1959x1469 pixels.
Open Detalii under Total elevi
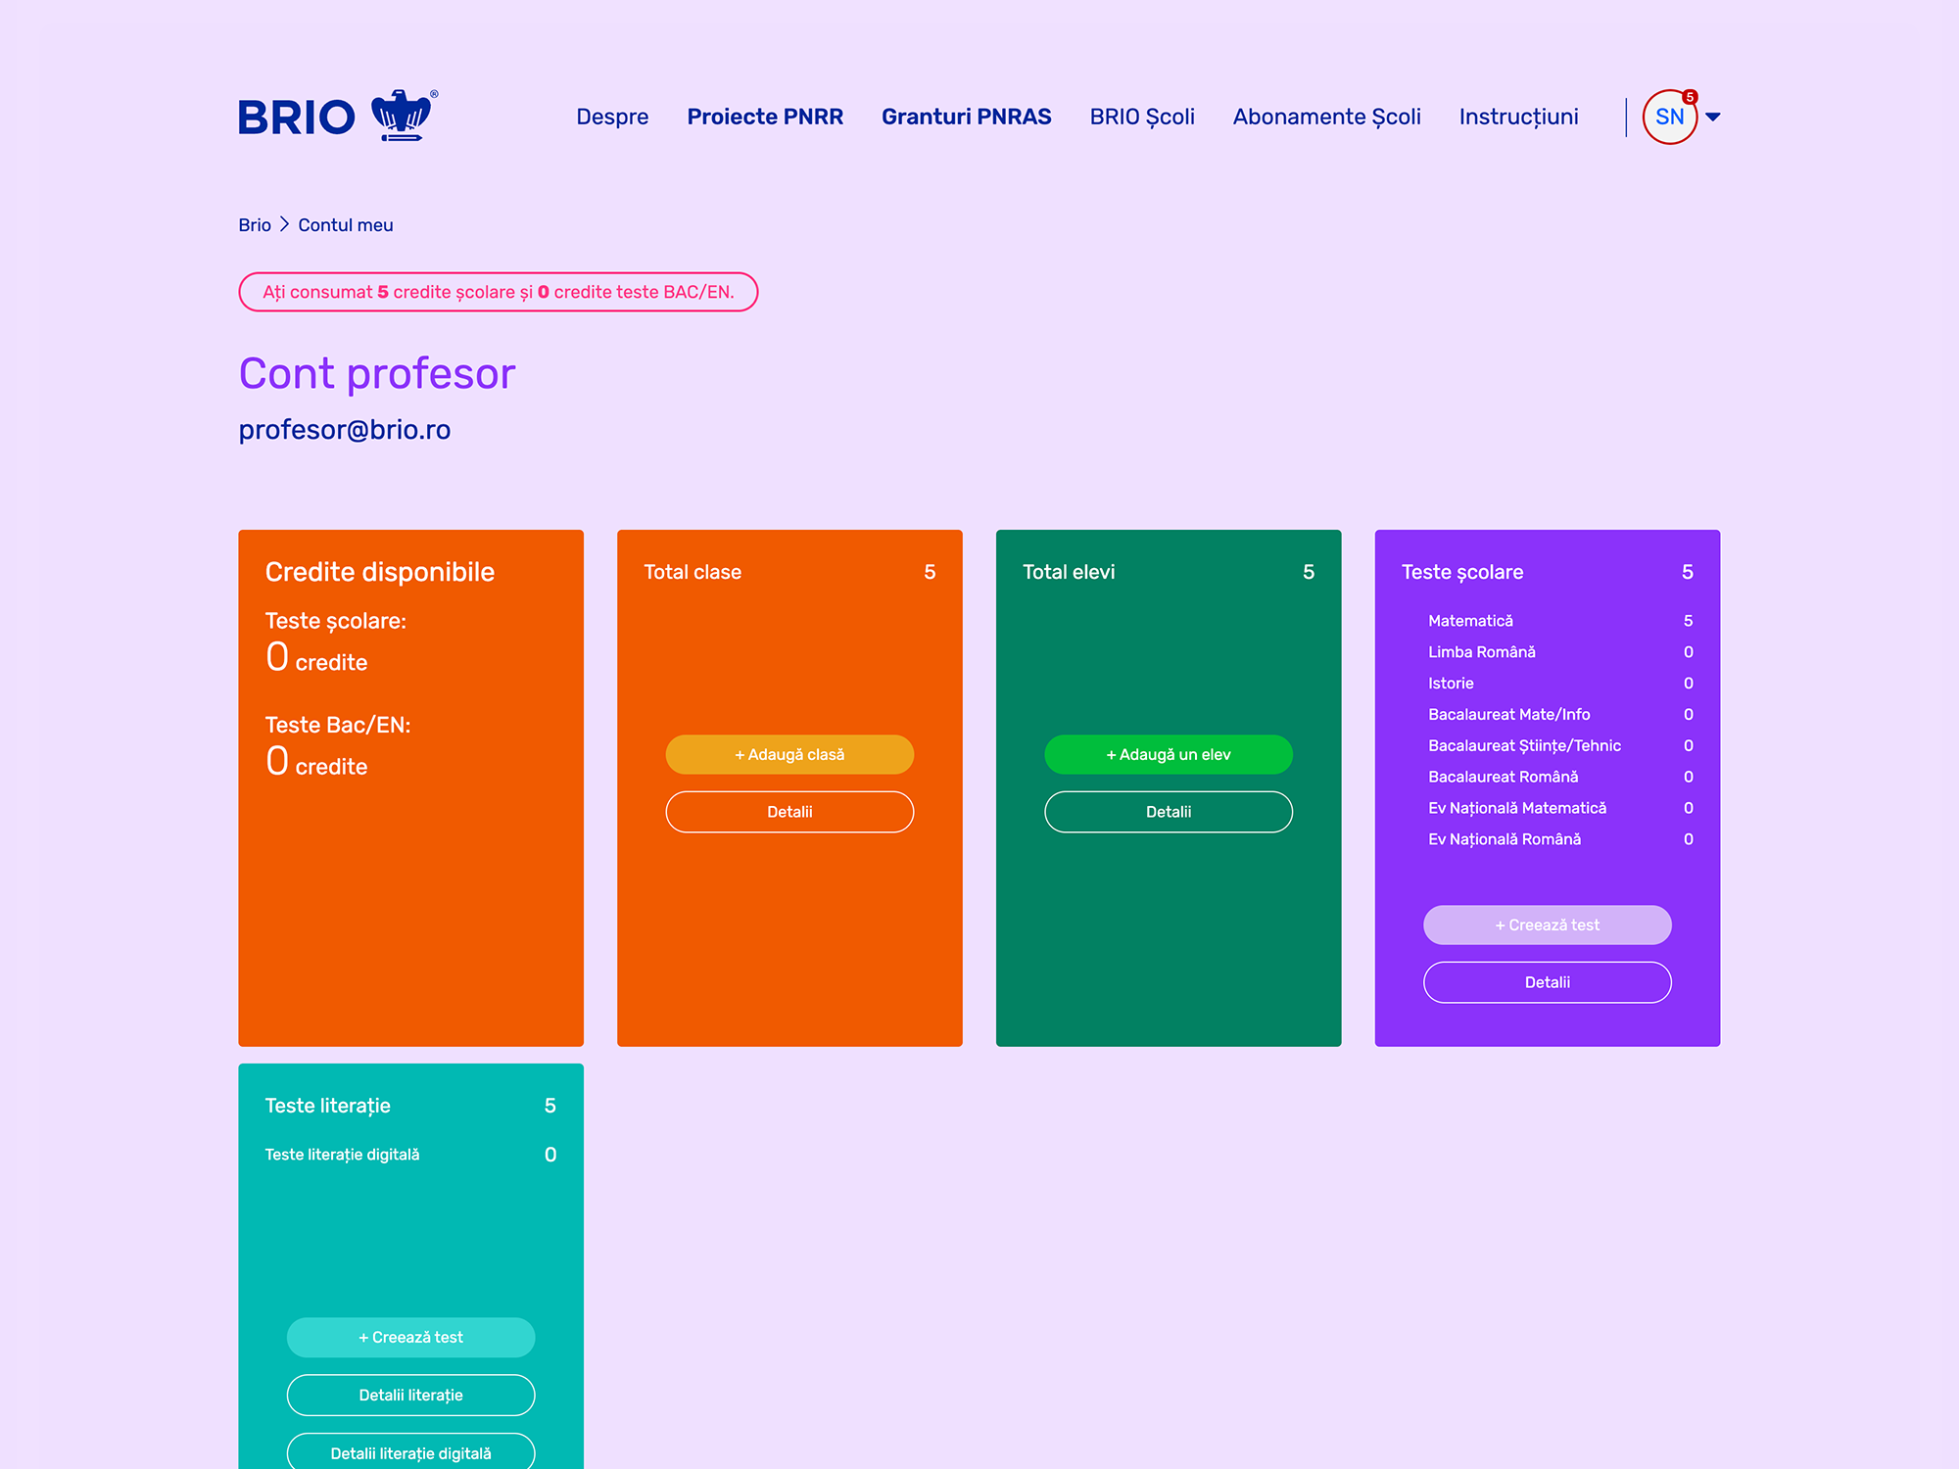1169,812
